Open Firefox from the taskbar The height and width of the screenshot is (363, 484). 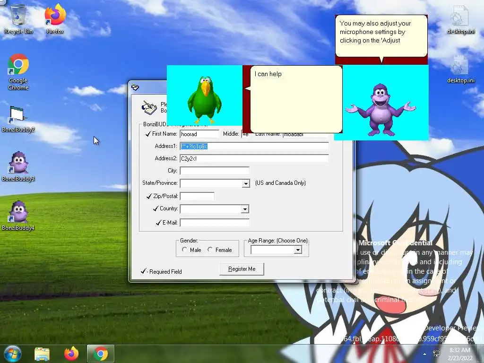pyautogui.click(x=71, y=354)
